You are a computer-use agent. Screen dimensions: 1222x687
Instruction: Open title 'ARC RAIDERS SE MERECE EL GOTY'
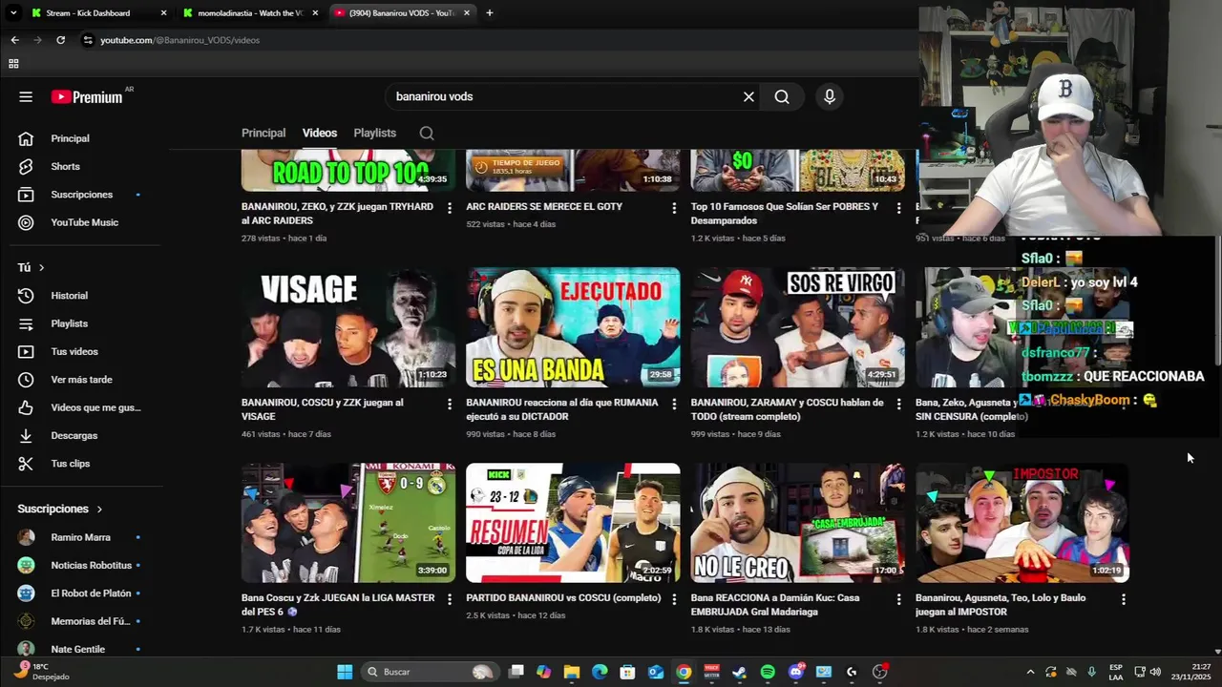tap(544, 206)
